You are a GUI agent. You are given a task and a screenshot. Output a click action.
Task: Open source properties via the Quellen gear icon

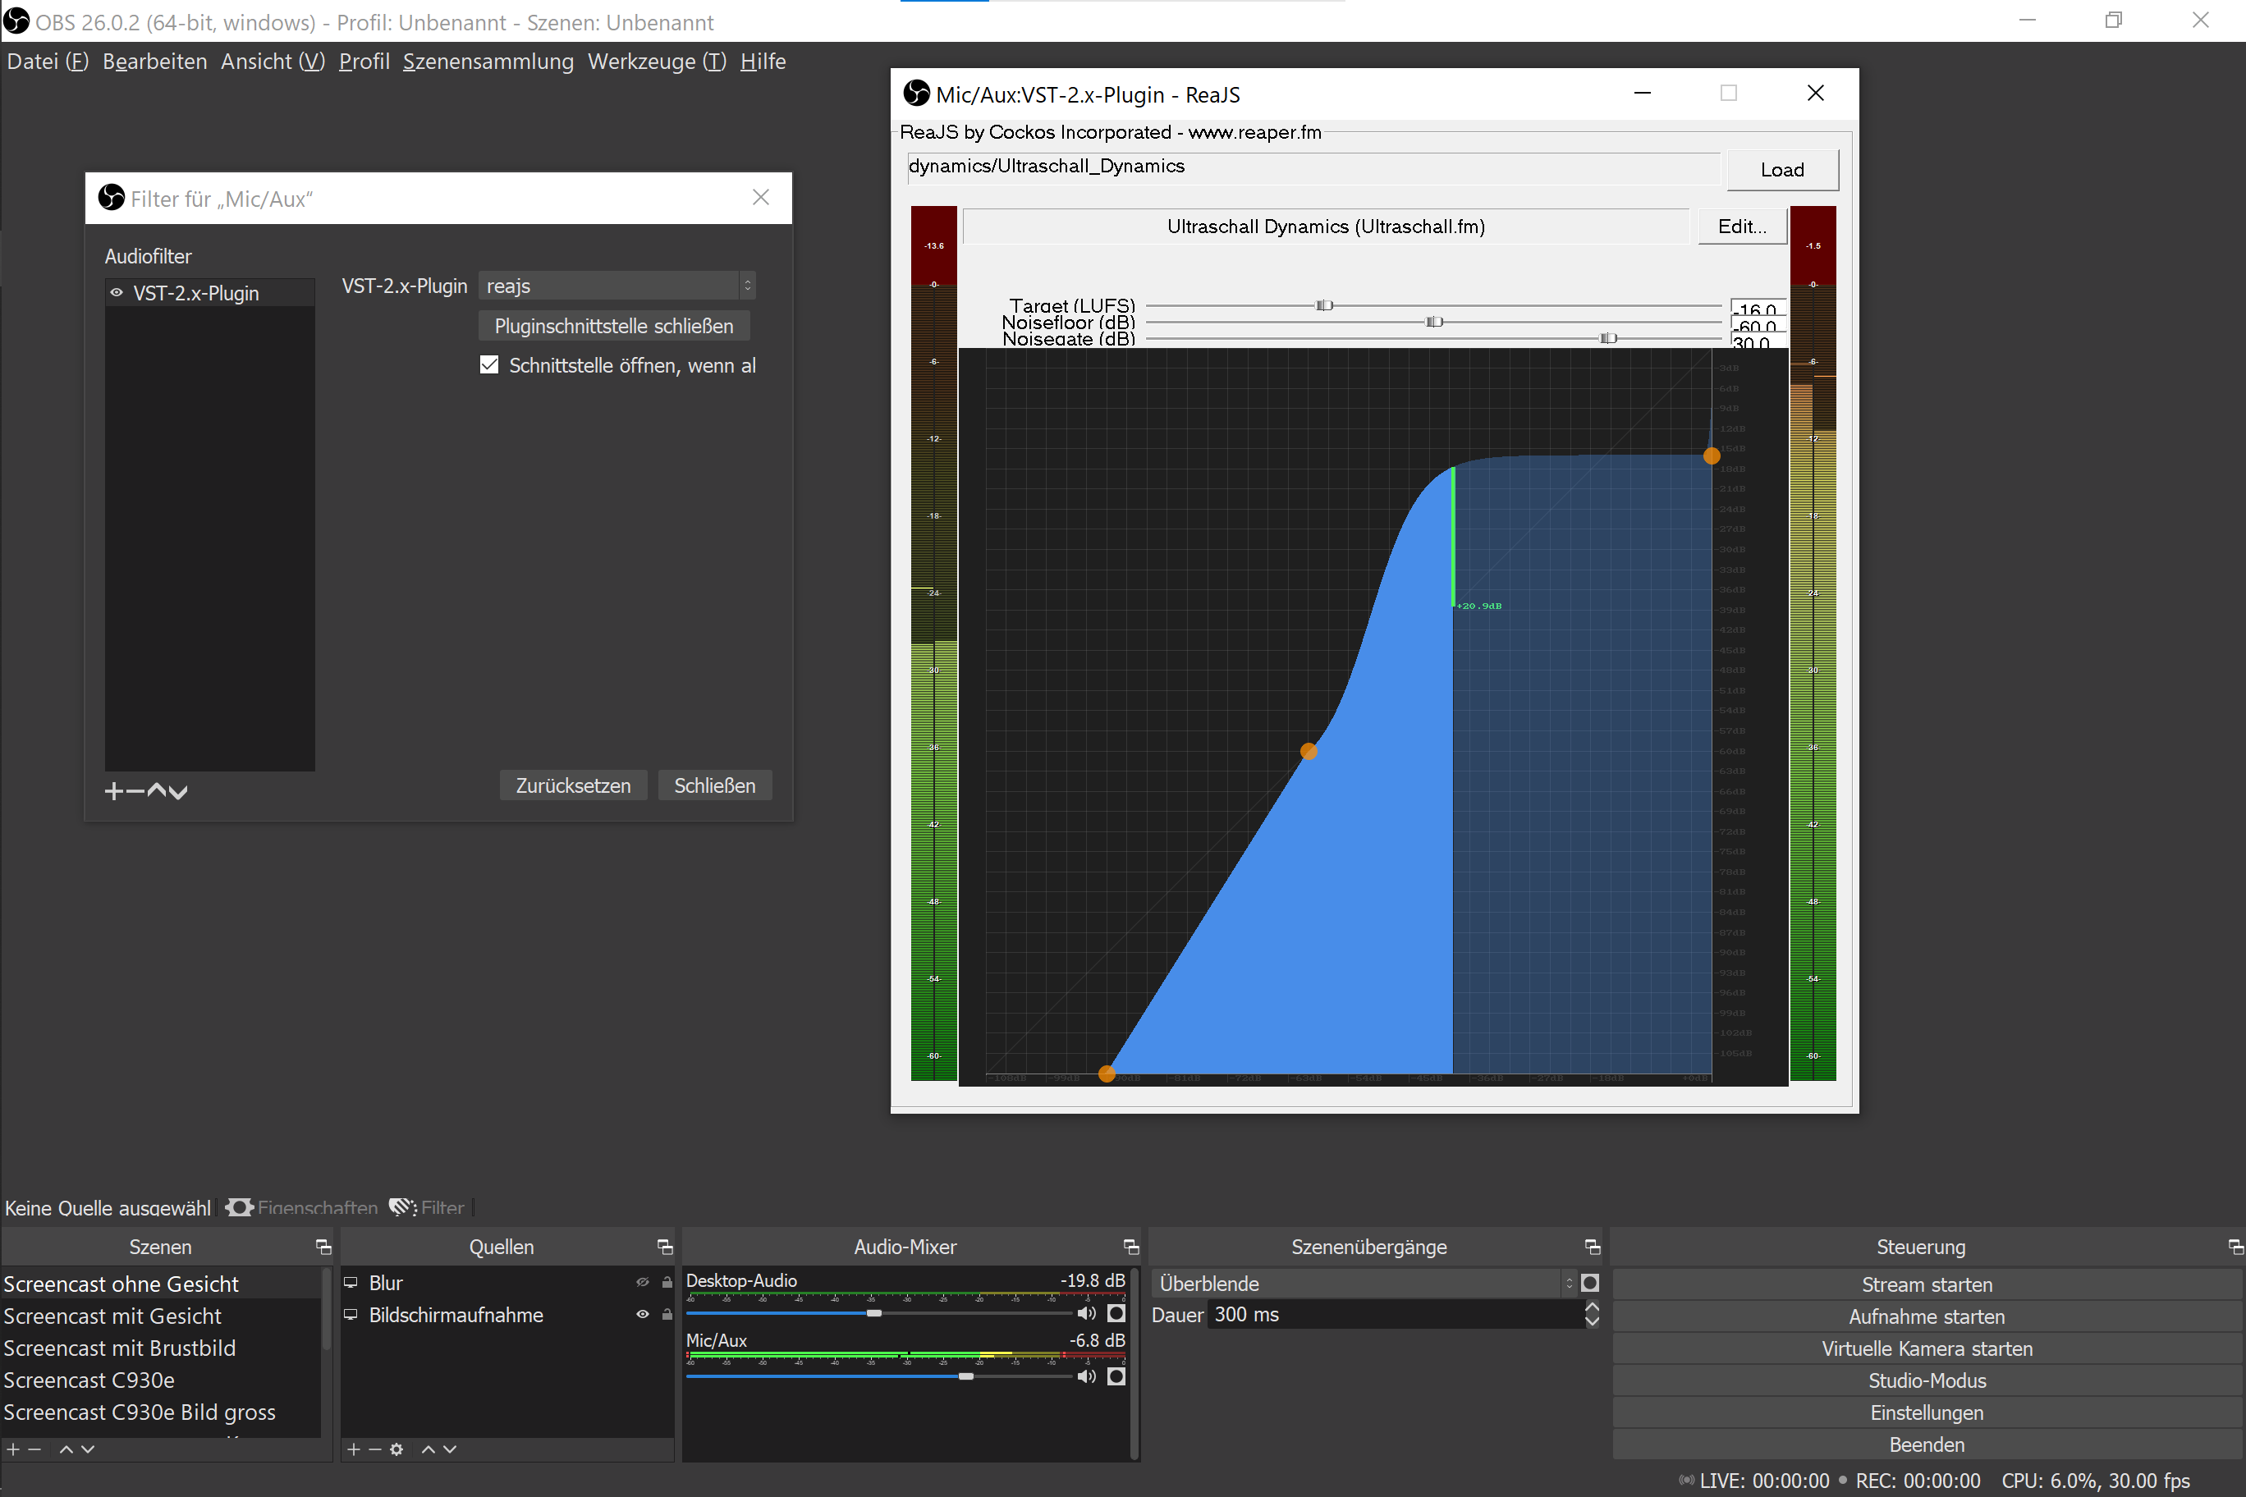coord(397,1449)
